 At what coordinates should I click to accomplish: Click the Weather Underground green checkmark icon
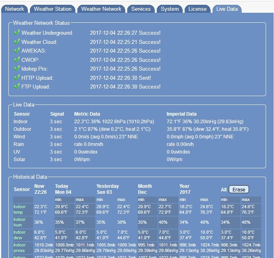(x=17, y=32)
